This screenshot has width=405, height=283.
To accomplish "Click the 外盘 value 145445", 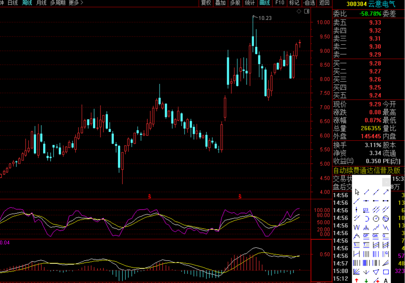I will coord(371,136).
